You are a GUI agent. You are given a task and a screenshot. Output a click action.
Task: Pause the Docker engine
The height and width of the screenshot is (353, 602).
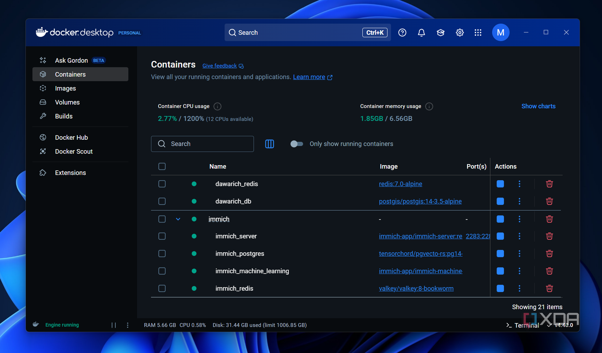click(114, 325)
